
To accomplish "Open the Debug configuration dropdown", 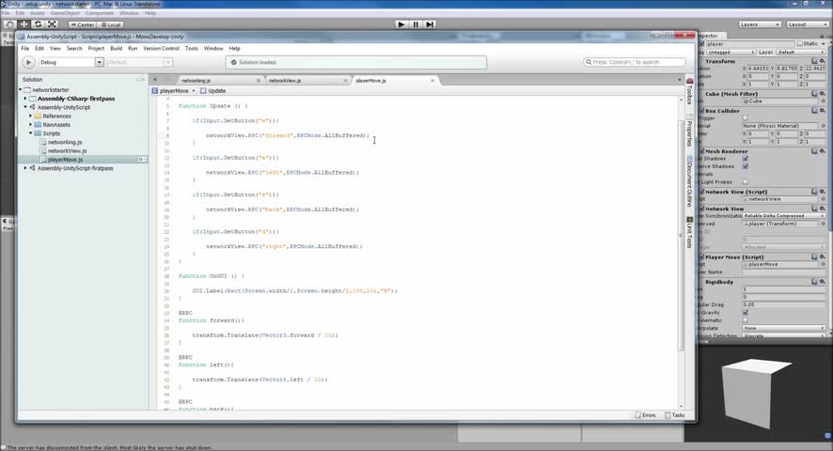I will (x=99, y=62).
